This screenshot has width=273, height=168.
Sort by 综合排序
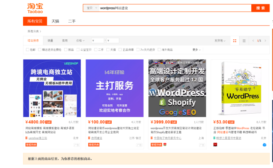click(33, 41)
